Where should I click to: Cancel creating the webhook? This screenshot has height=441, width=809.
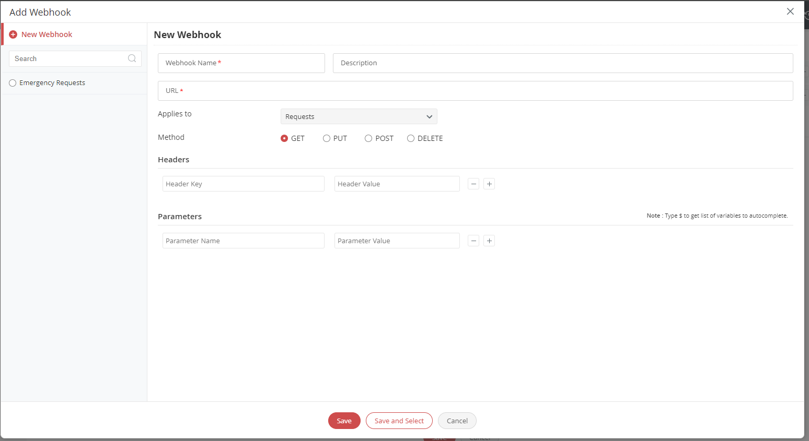coord(457,421)
